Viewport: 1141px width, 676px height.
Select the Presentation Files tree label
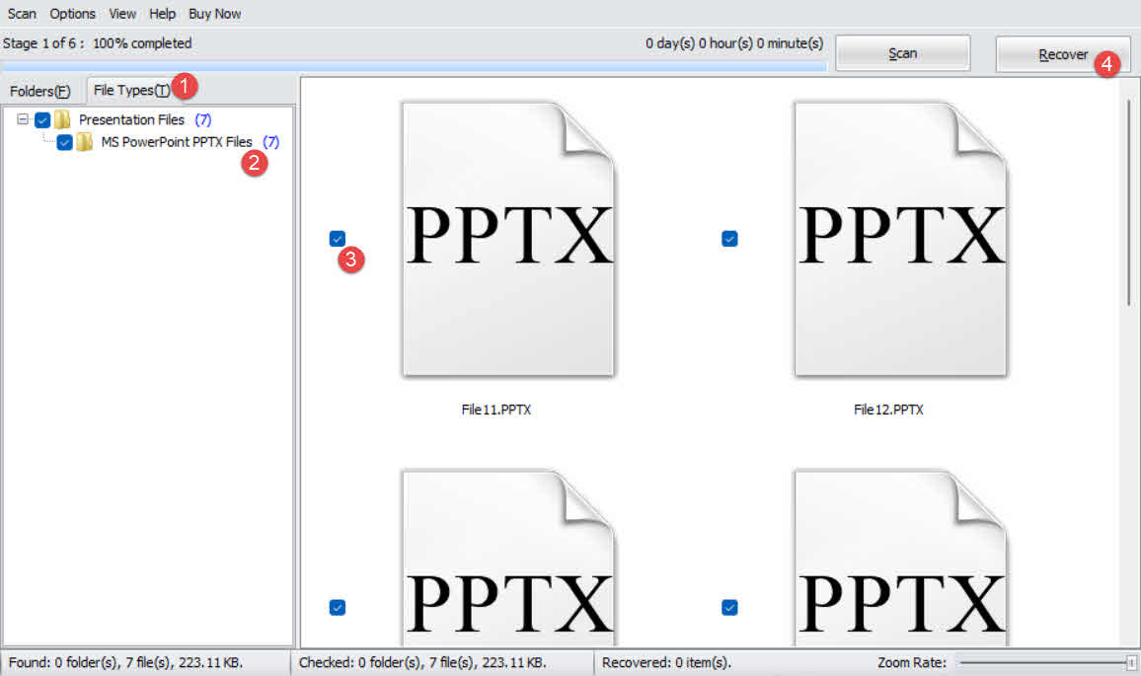tap(131, 119)
